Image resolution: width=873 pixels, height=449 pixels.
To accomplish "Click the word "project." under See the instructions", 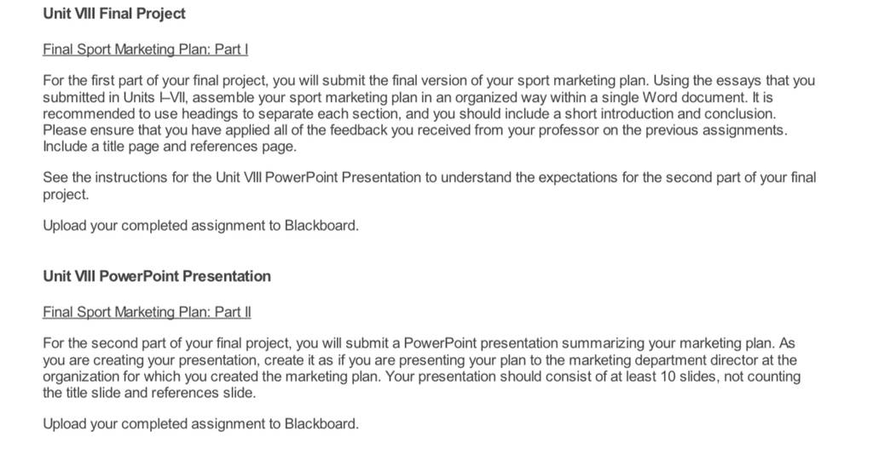I will pyautogui.click(x=66, y=195).
